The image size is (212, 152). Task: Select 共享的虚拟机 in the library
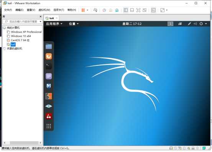pos(15,49)
